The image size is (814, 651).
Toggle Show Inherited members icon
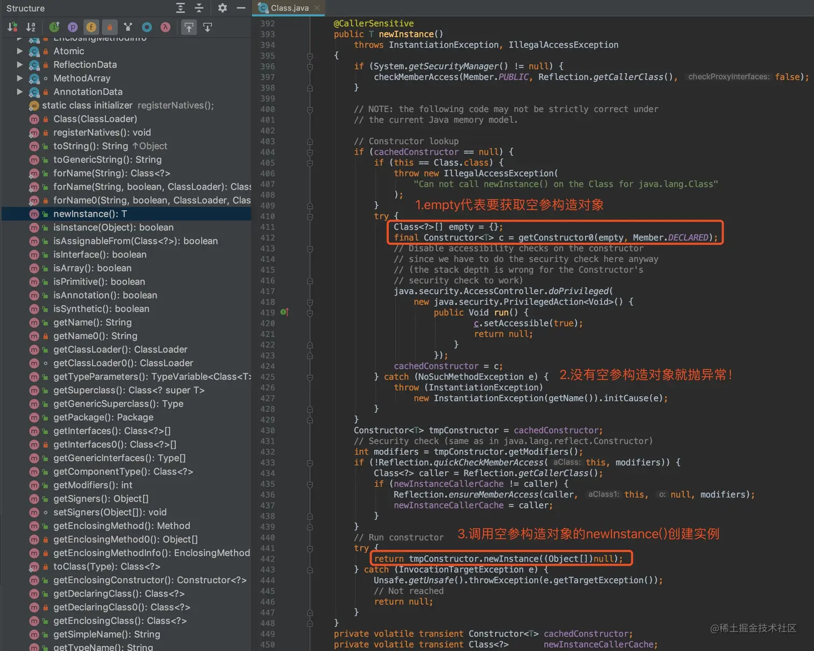coord(54,27)
